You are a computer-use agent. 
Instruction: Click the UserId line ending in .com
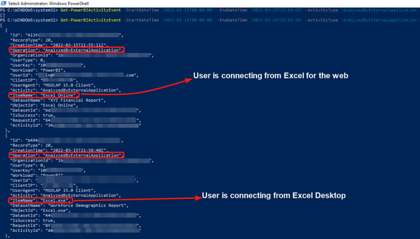pos(75,75)
